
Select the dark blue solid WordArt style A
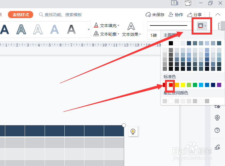[x=4, y=29]
